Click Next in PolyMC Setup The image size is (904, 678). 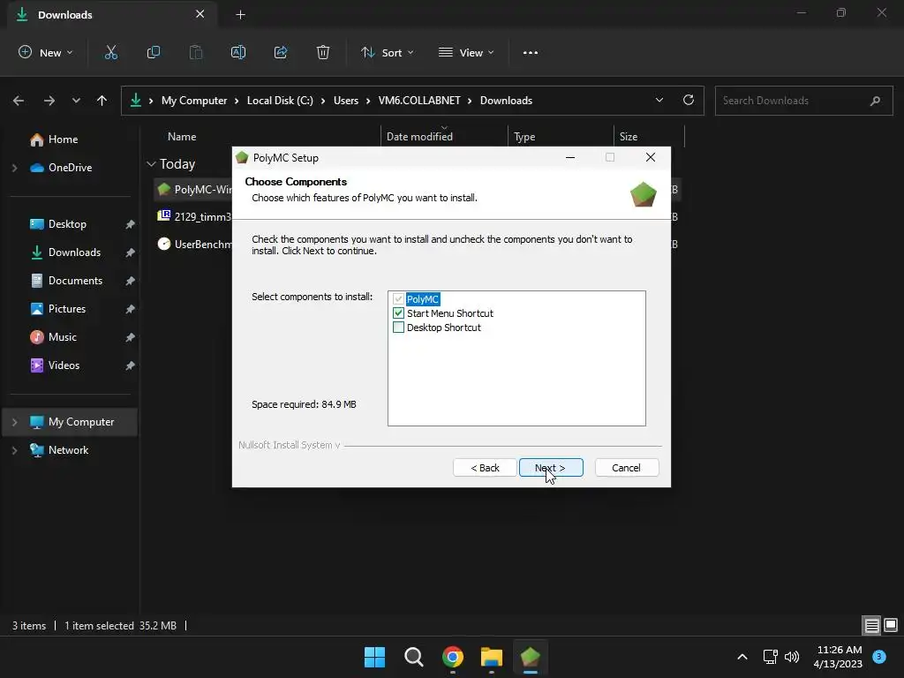[x=551, y=468]
